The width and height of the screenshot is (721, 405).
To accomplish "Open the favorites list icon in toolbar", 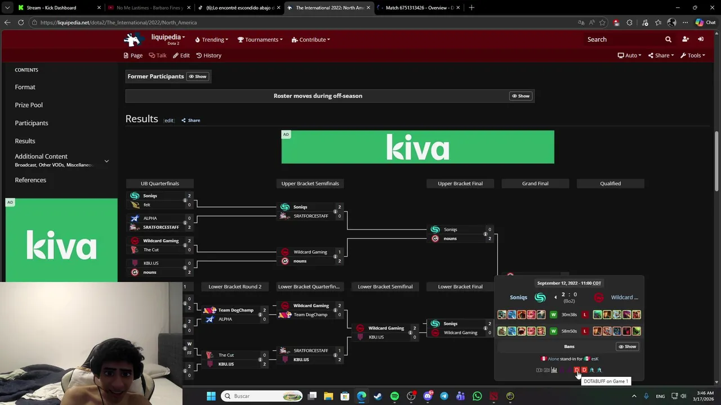I will click(x=658, y=22).
